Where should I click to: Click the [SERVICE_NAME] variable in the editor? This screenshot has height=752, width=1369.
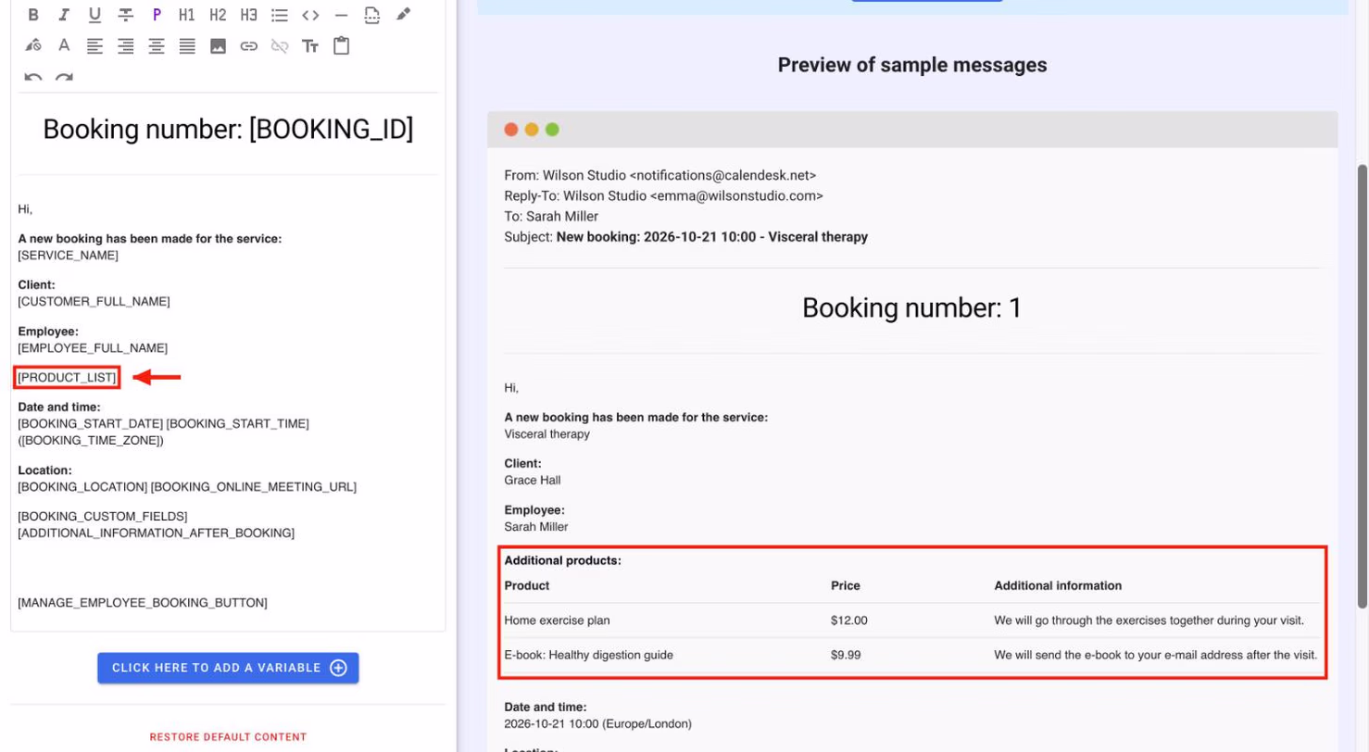pos(69,256)
